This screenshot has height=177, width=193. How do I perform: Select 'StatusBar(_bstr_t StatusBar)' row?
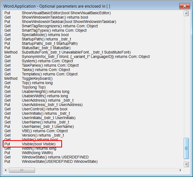[37, 48]
